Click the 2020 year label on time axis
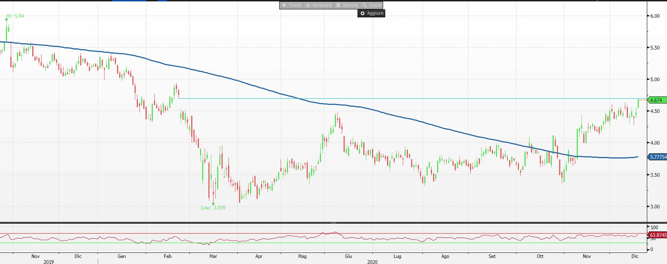The image size is (667, 264). pos(372,262)
